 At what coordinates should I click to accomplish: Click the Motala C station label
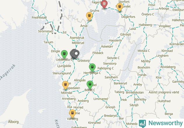[x=144, y=51]
